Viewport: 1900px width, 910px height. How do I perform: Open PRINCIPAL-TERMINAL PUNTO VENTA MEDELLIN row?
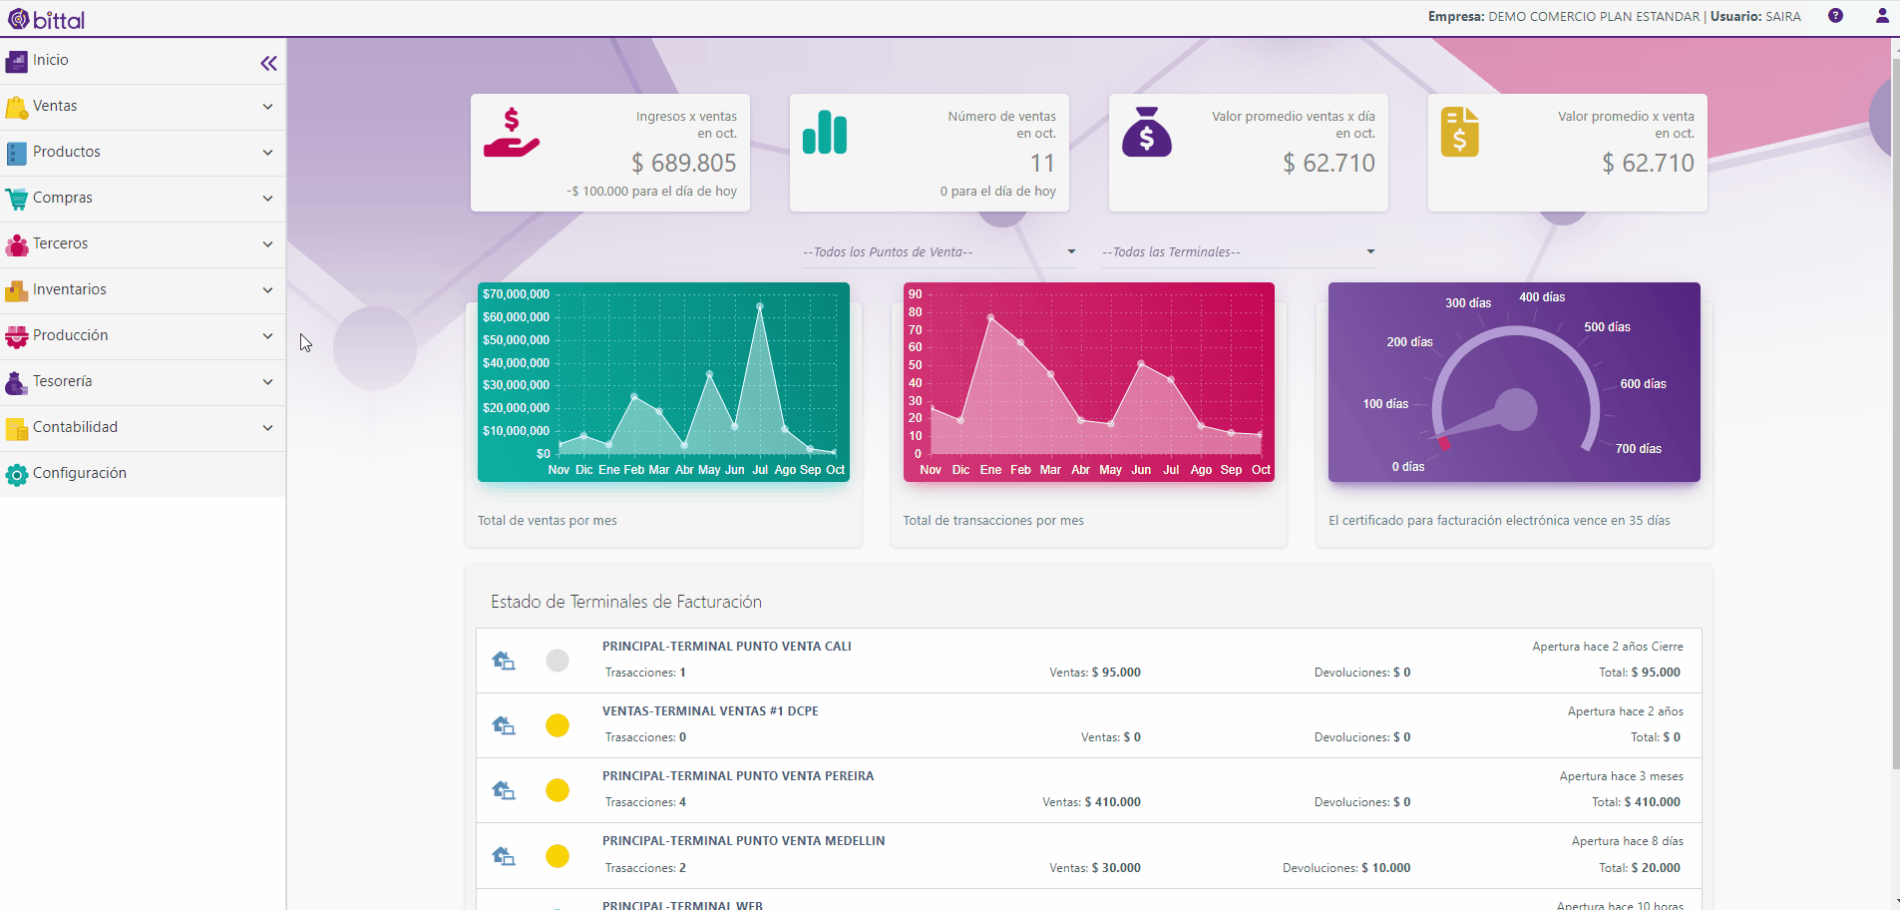pyautogui.click(x=1089, y=855)
